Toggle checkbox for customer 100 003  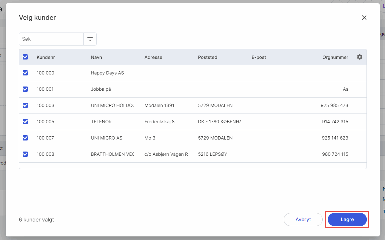coord(25,105)
